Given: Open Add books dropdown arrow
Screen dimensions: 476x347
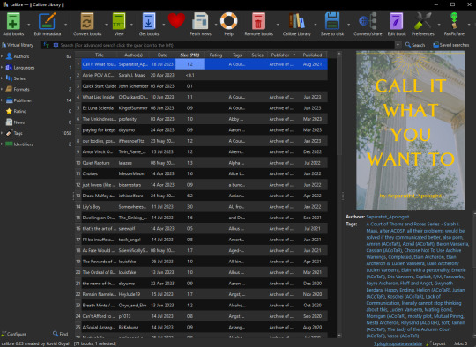Looking at the screenshot, I should (29, 25).
